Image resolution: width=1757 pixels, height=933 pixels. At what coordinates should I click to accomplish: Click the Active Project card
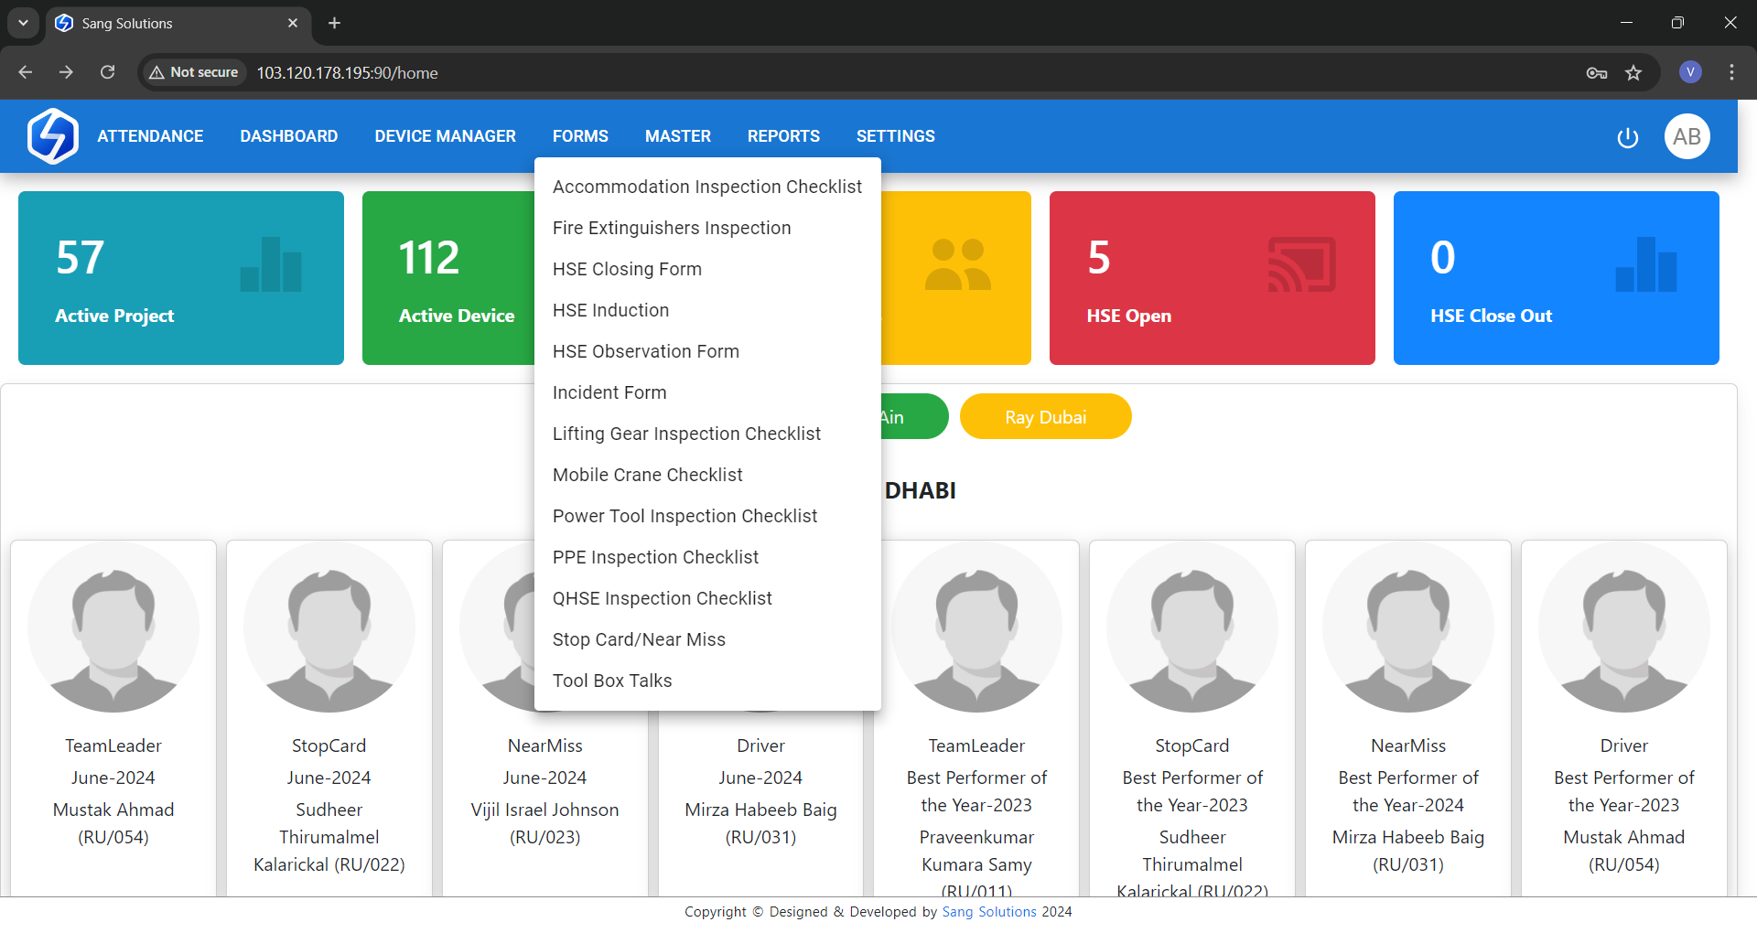pos(180,278)
